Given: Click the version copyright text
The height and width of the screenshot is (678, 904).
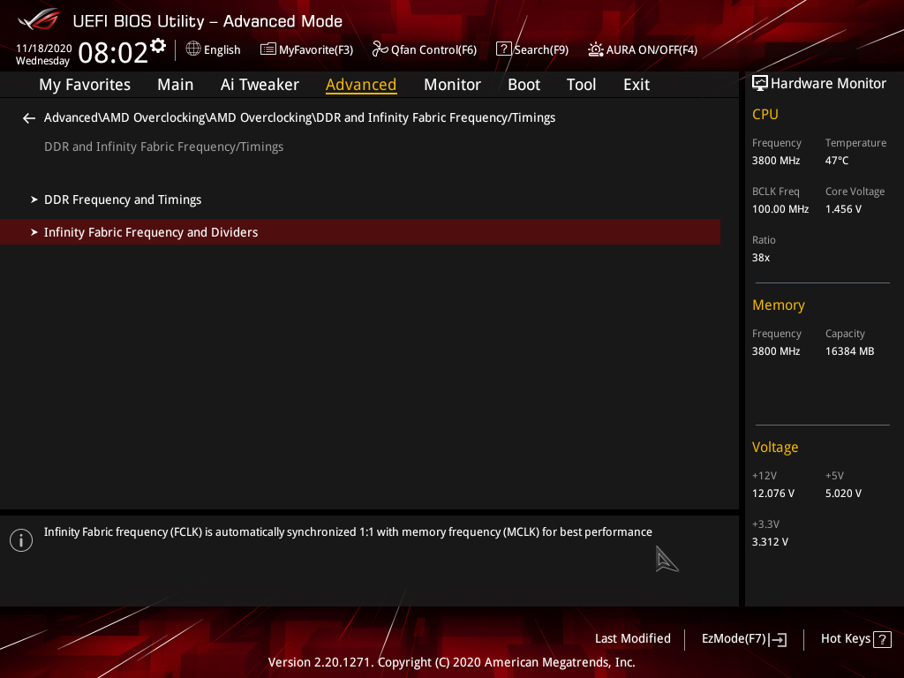Looking at the screenshot, I should tap(451, 662).
